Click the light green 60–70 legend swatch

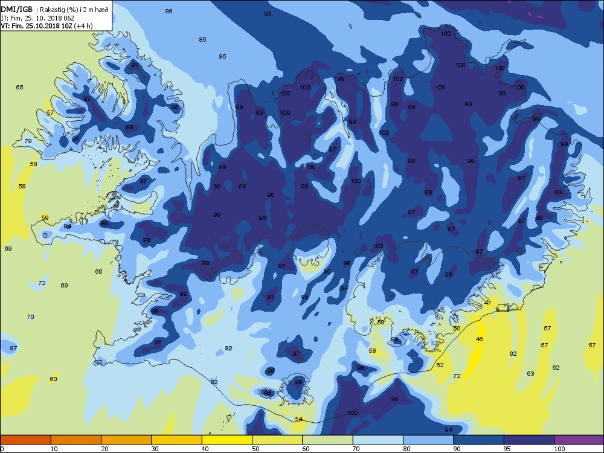coord(328,440)
